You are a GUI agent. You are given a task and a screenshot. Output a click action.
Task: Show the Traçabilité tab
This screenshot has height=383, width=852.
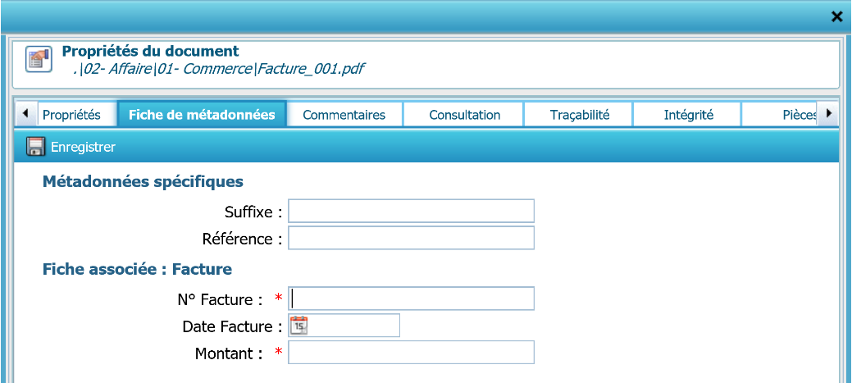pyautogui.click(x=579, y=115)
